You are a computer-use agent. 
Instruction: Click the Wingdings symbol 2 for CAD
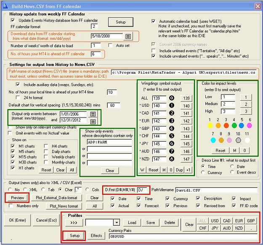pyautogui.click(x=171, y=113)
